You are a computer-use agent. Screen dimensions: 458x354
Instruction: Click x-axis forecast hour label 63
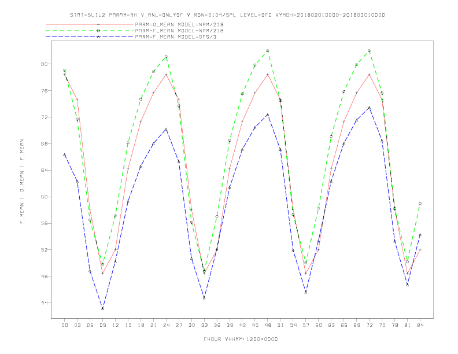331,325
